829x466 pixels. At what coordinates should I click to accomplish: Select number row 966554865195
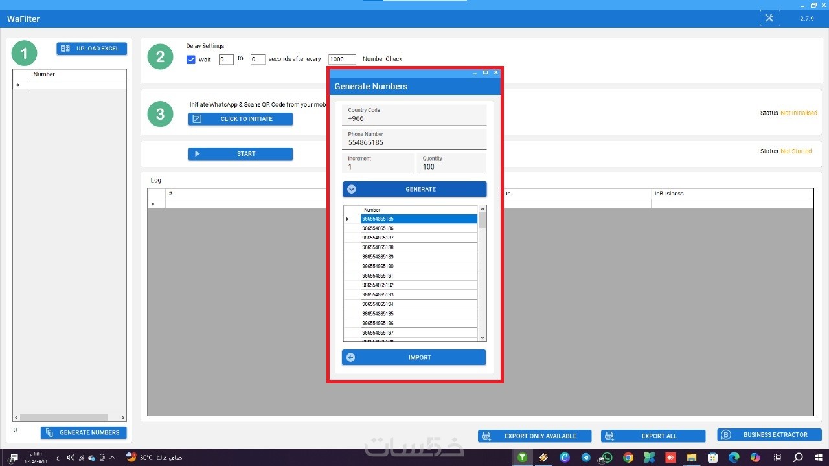pos(419,314)
